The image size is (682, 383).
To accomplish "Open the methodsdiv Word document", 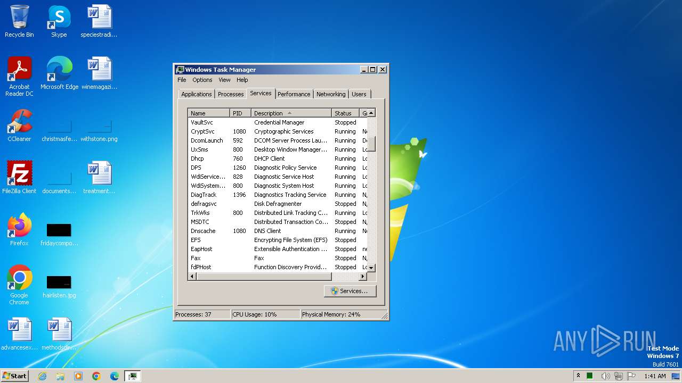I will 59,334.
